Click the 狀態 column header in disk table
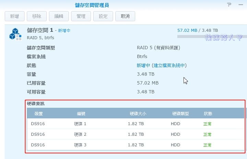The image size is (247, 159). pyautogui.click(x=208, y=114)
